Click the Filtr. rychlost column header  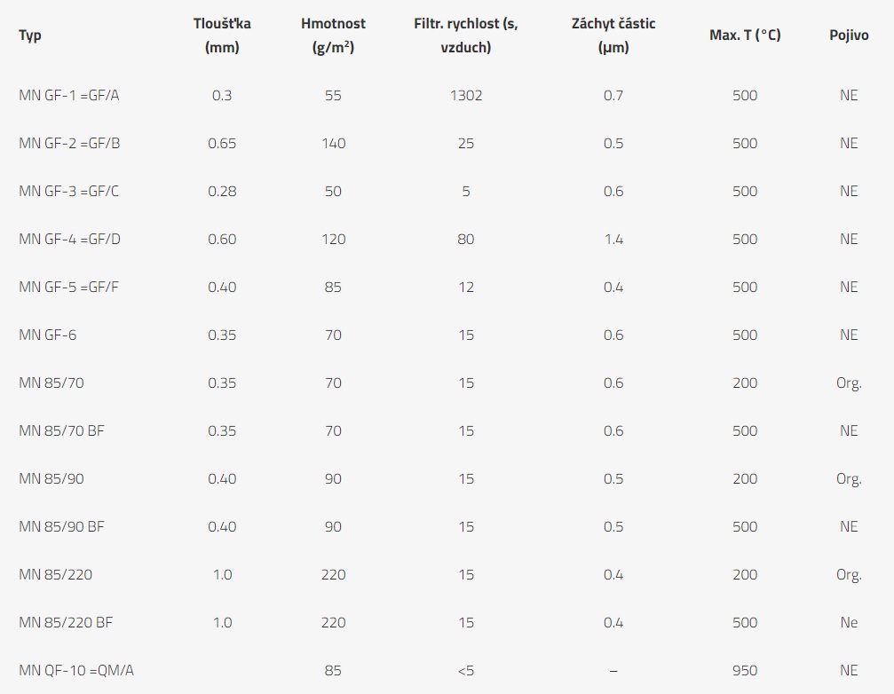pyautogui.click(x=466, y=35)
